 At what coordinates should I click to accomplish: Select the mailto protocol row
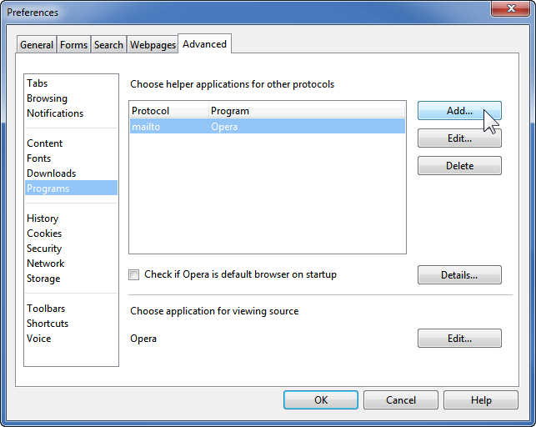tap(268, 127)
